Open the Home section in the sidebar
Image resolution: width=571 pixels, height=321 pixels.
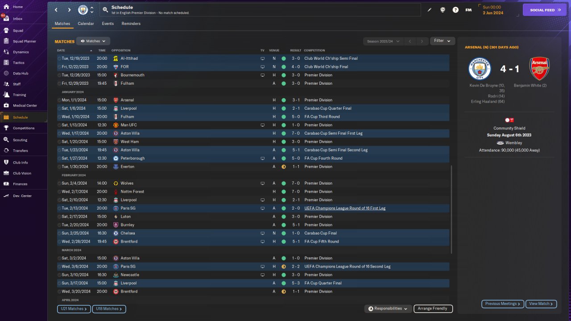18,7
